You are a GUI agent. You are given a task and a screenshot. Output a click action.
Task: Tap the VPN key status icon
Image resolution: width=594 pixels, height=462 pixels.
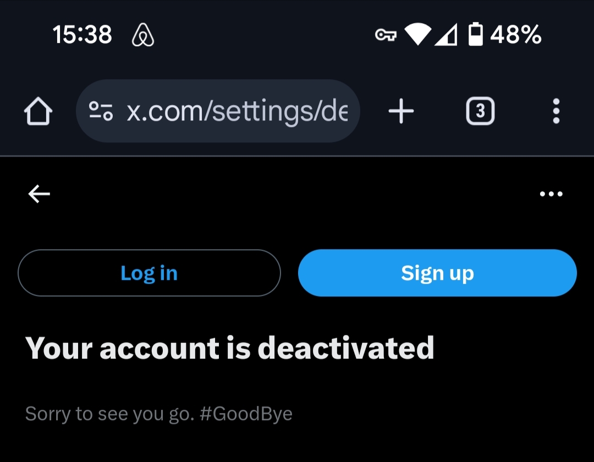click(x=386, y=36)
